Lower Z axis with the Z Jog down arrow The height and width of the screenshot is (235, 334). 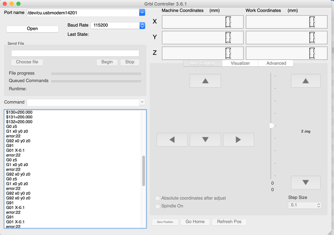point(306,183)
